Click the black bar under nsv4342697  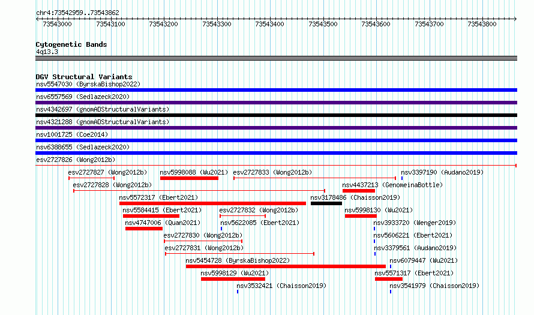pos(276,115)
